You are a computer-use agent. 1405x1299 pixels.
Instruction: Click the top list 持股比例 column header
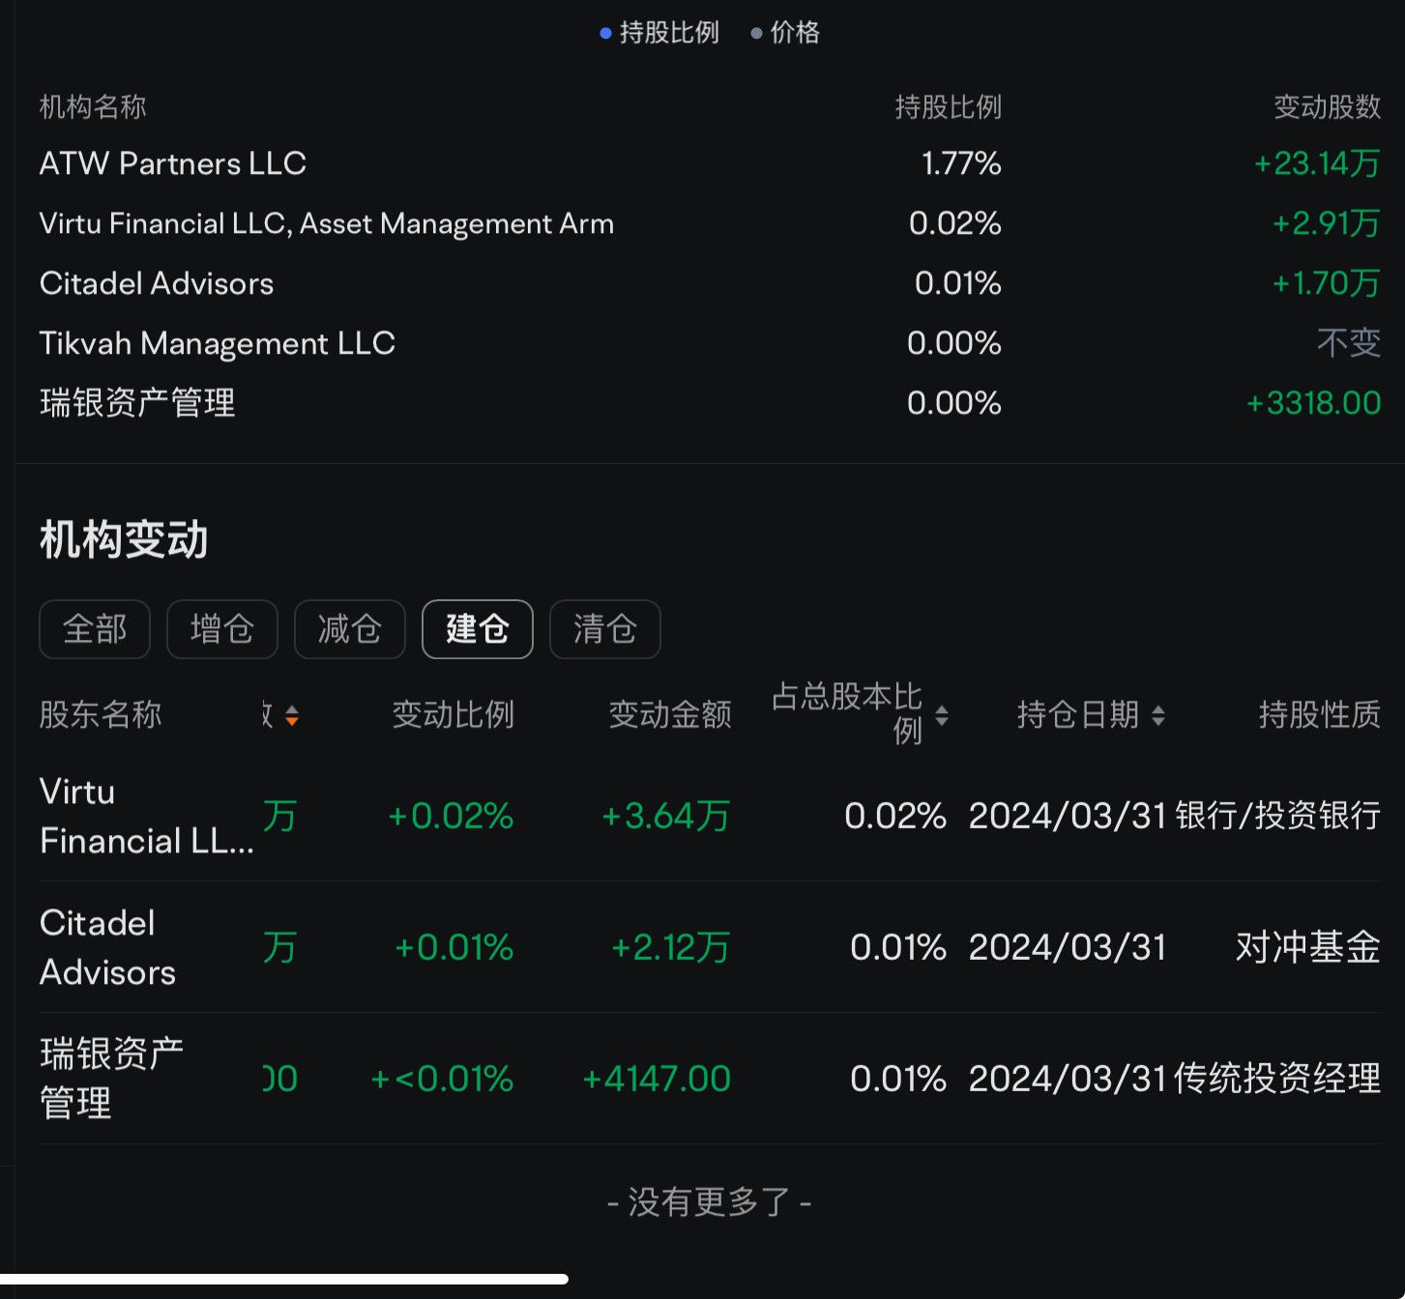pos(949,106)
